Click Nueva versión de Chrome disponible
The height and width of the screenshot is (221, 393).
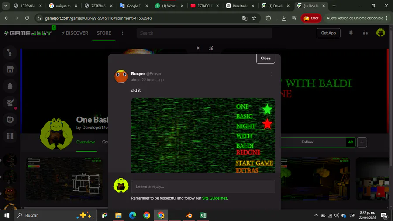click(355, 18)
